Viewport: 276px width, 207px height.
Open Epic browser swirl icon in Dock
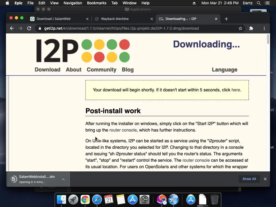coord(162,199)
